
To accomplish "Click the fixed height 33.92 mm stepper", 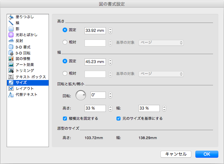I will [x=110, y=31].
